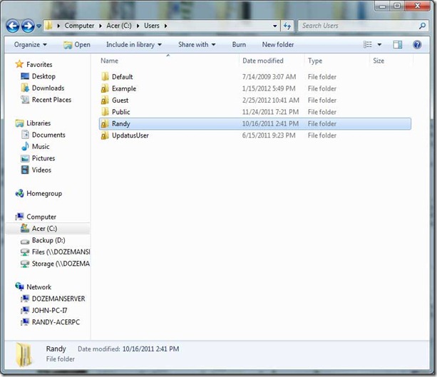
Task: Open the recent pages dropdown arrow
Action: coord(38,26)
